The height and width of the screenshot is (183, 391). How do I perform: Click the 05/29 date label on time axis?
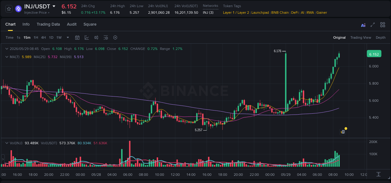(x=286, y=175)
